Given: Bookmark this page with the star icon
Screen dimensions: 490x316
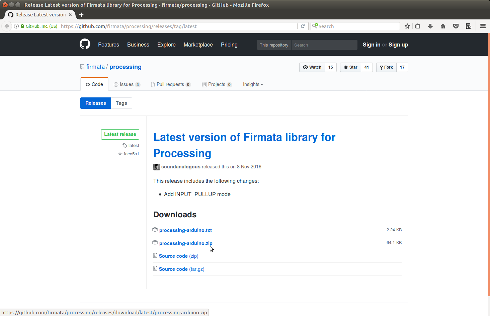Looking at the screenshot, I should click(407, 26).
